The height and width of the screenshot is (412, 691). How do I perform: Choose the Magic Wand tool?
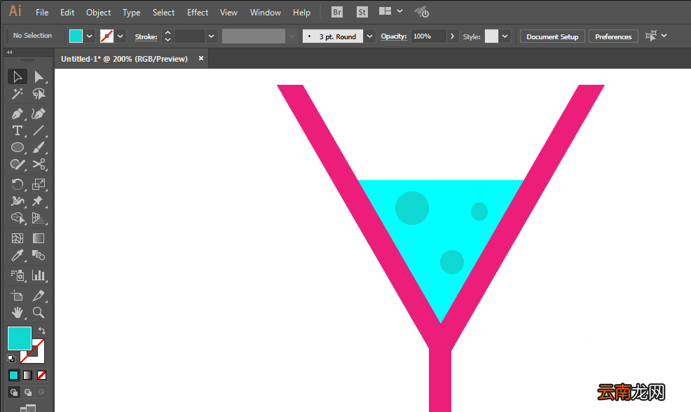[x=18, y=93]
